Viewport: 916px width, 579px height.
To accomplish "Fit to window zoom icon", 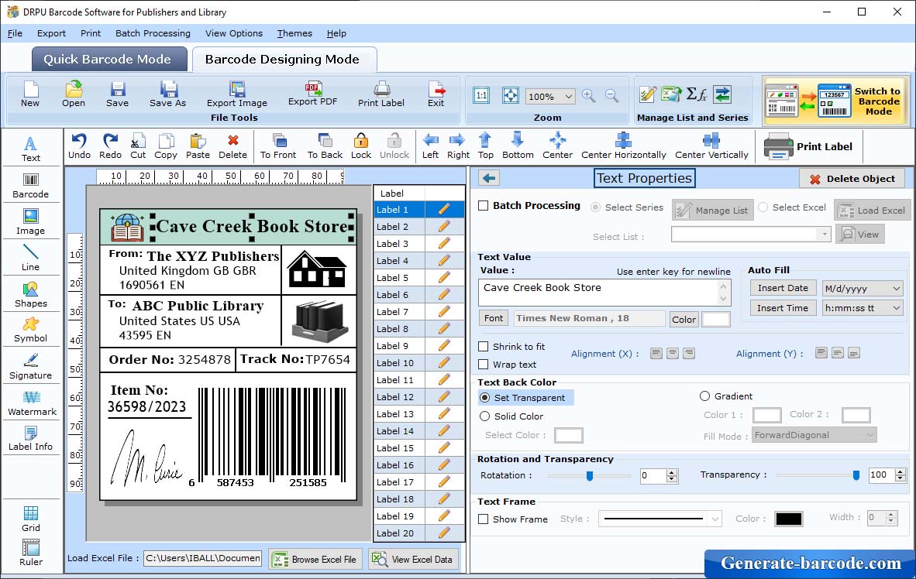I will click(x=511, y=96).
